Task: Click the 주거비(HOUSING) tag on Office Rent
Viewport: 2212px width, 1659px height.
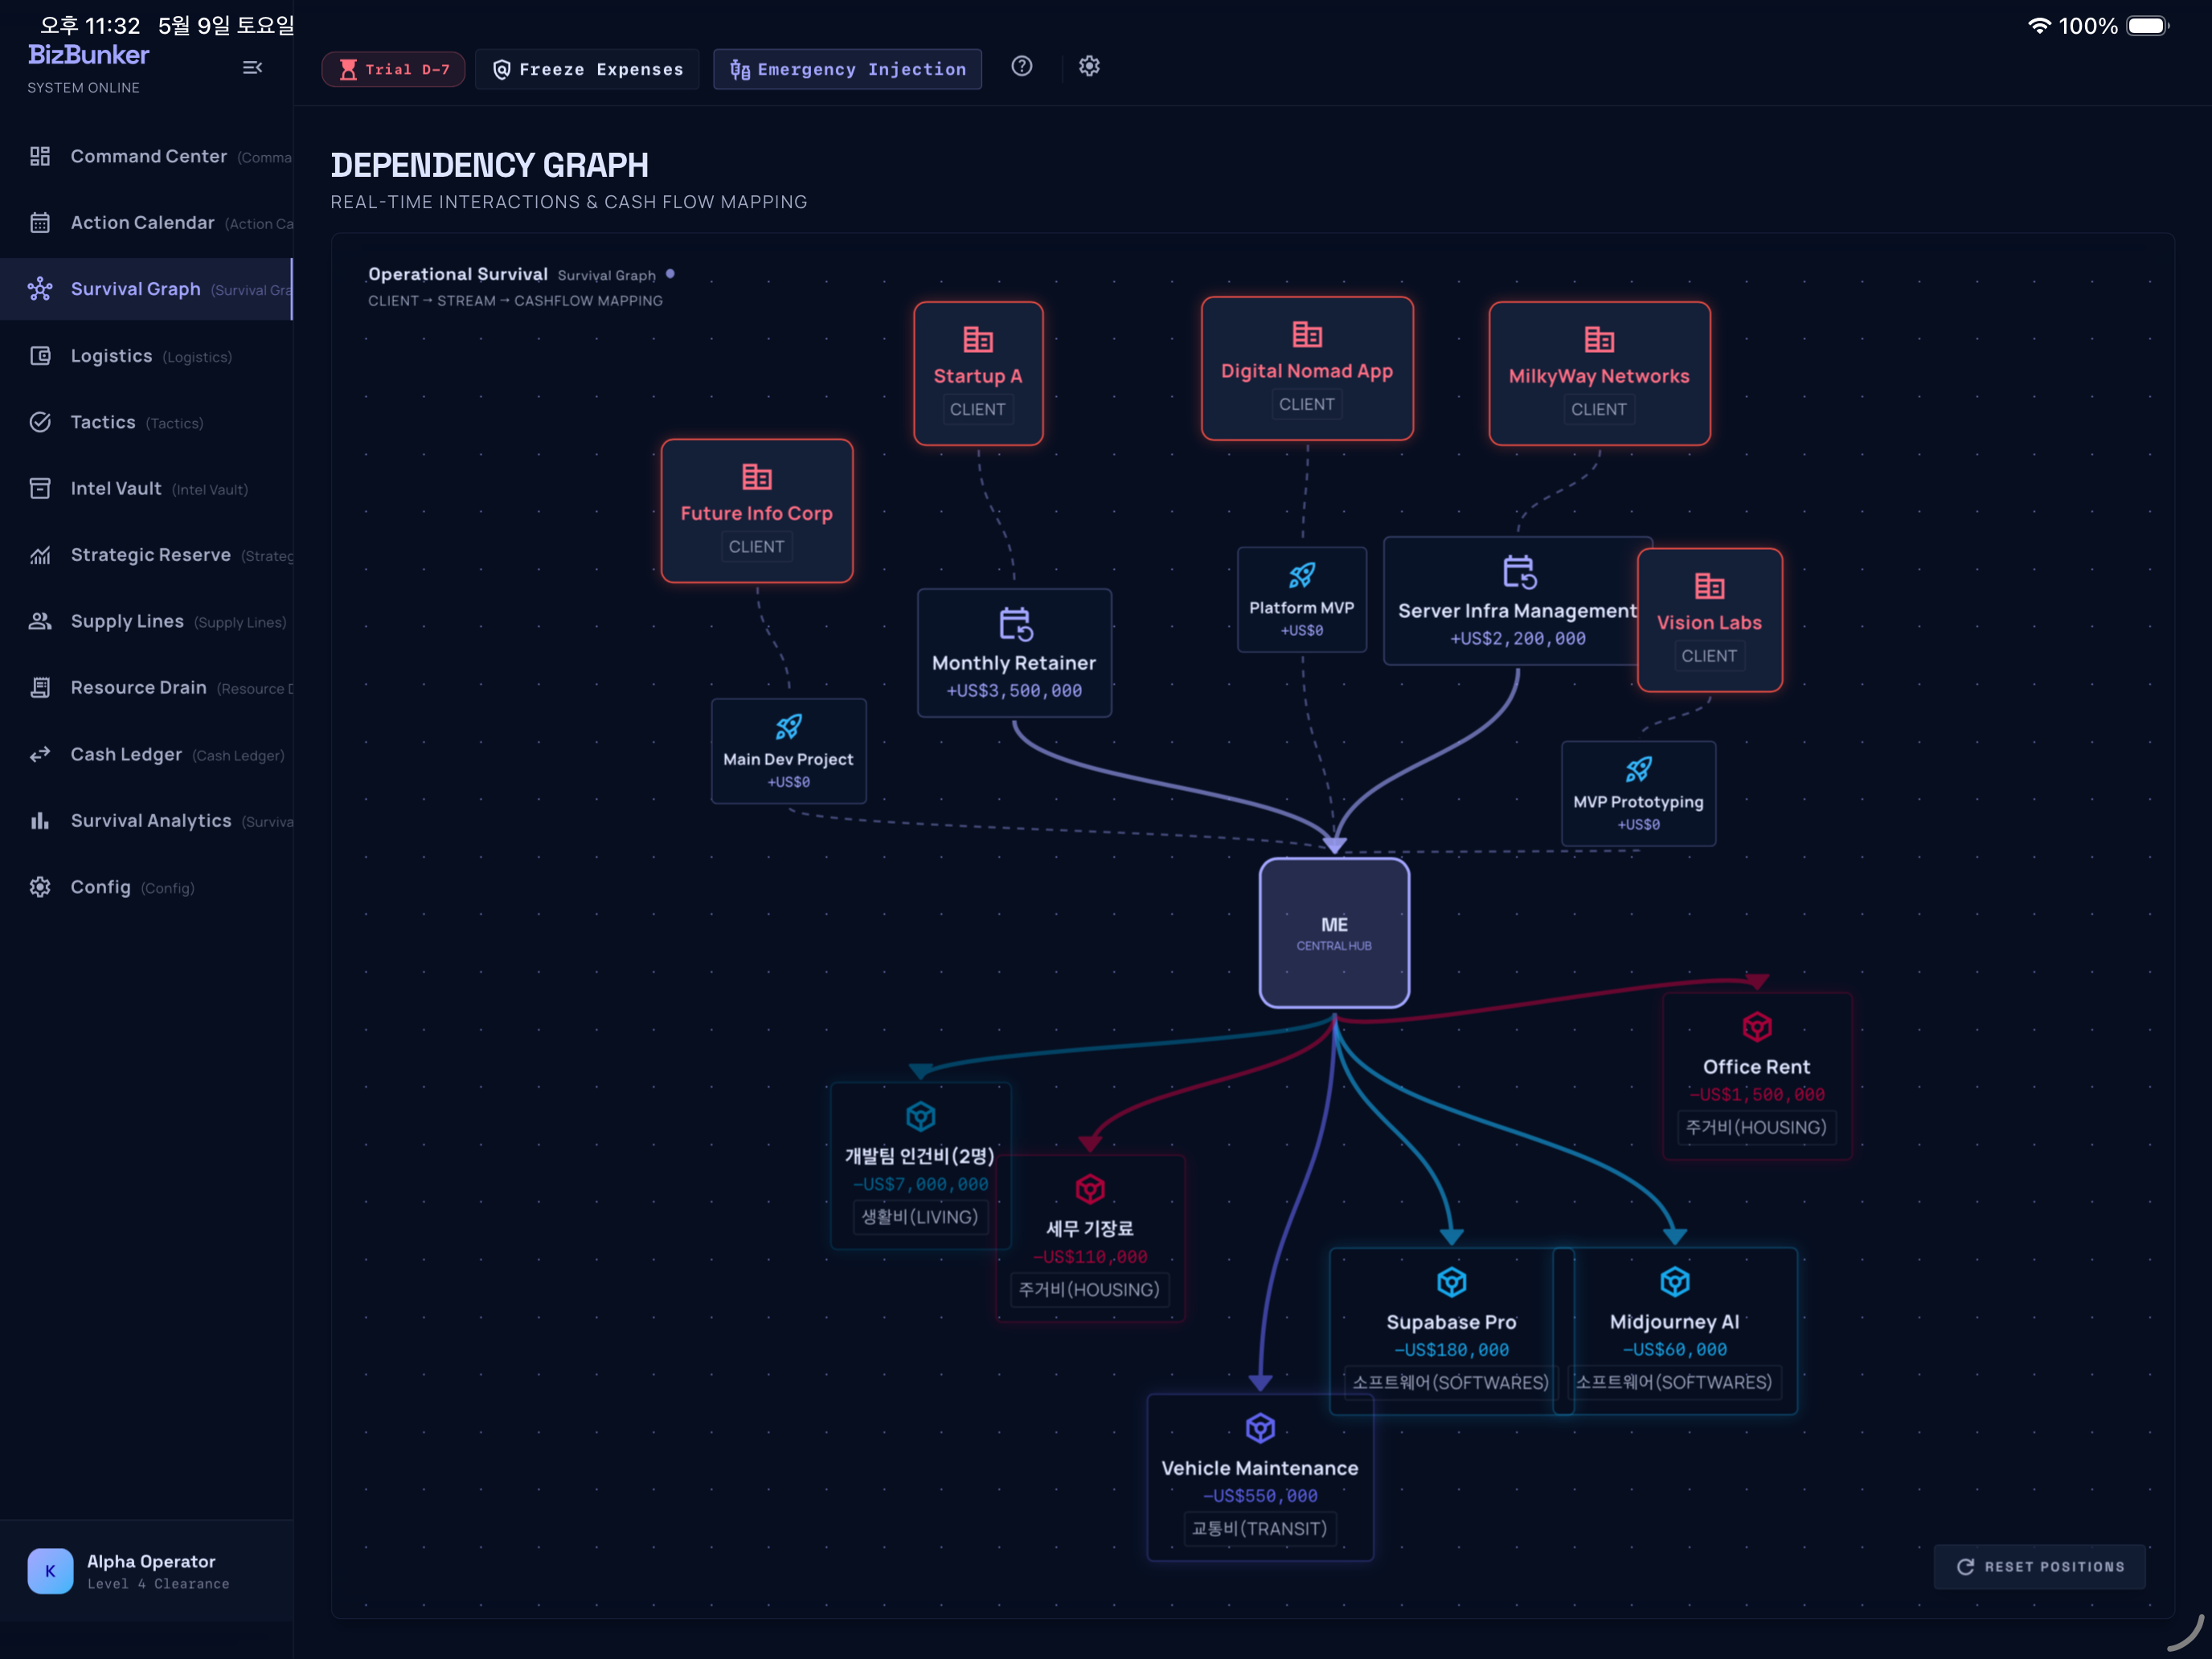Action: click(1756, 1127)
